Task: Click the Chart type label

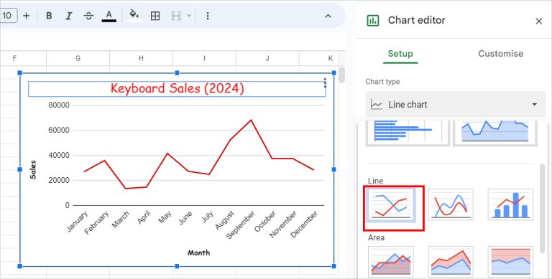Action: 382,82
